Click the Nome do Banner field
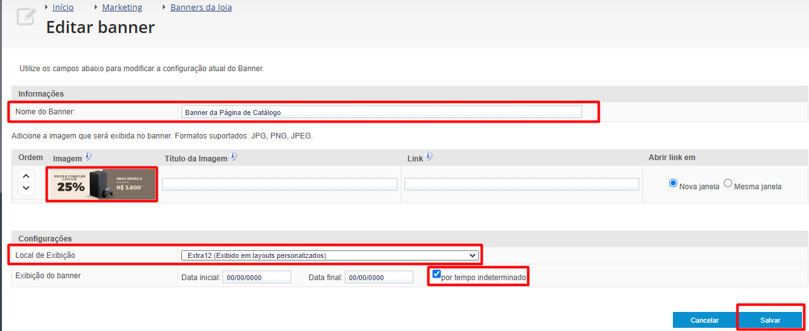 380,112
